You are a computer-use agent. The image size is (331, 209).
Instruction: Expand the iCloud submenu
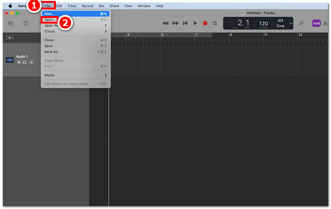point(76,32)
